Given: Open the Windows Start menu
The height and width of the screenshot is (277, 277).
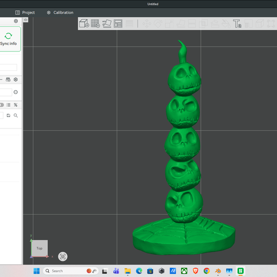Looking at the screenshot, I should pos(37,271).
